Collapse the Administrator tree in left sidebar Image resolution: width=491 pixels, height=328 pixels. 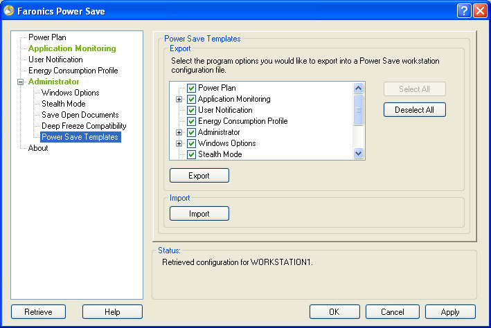(x=21, y=82)
